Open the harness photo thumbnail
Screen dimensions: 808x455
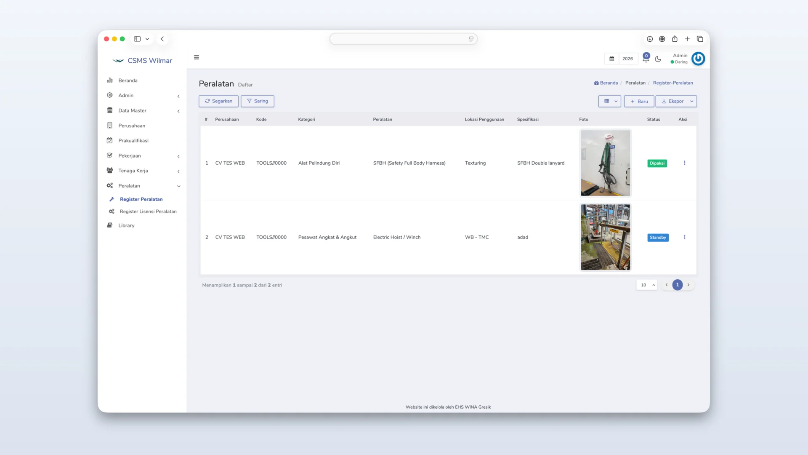pyautogui.click(x=606, y=163)
